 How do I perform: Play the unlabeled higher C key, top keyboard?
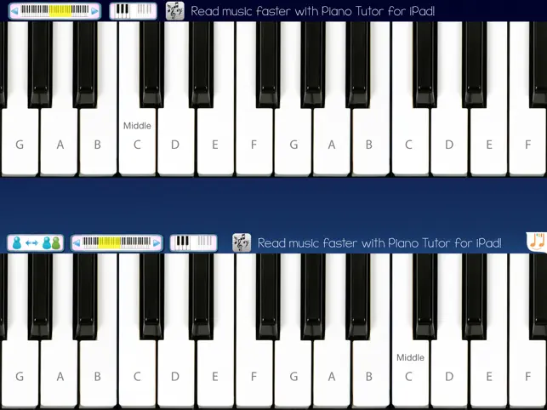[410, 144]
